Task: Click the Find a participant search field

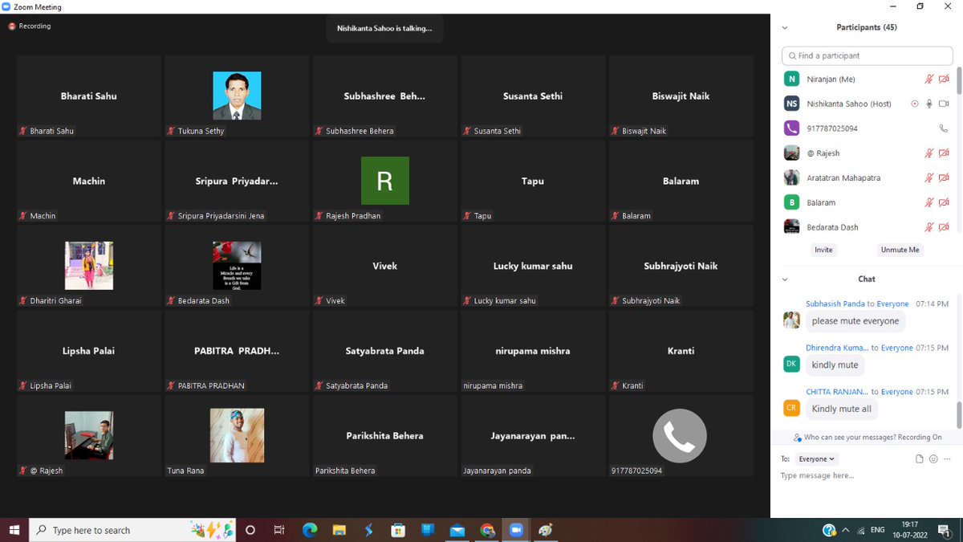Action: [x=868, y=55]
